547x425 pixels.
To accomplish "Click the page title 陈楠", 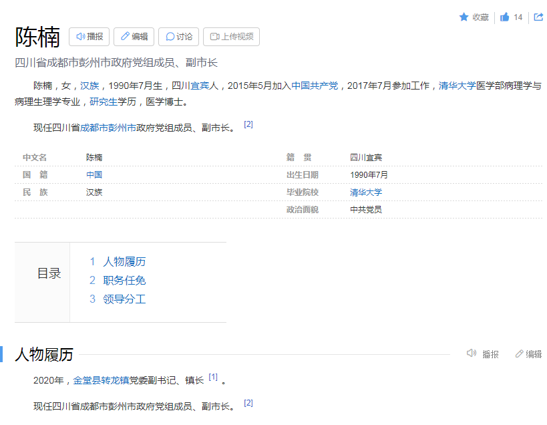I will pyautogui.click(x=37, y=37).
